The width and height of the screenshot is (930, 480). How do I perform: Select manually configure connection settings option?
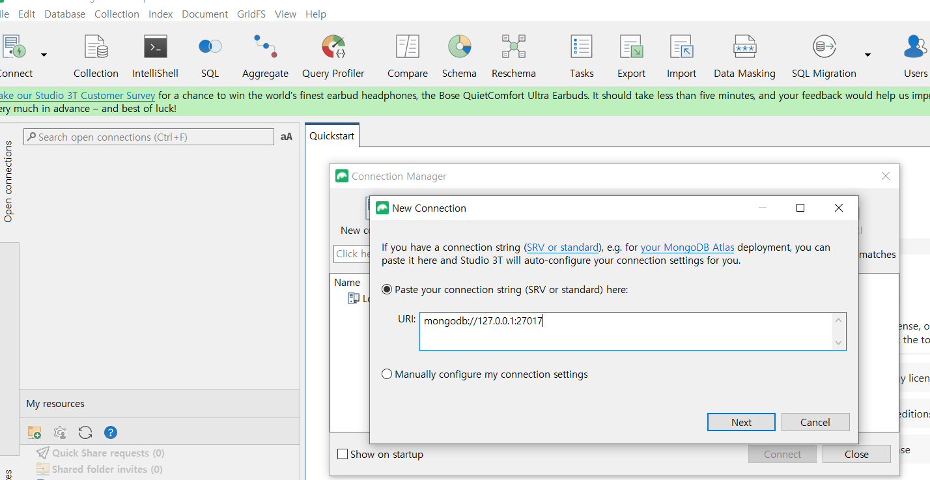point(387,374)
